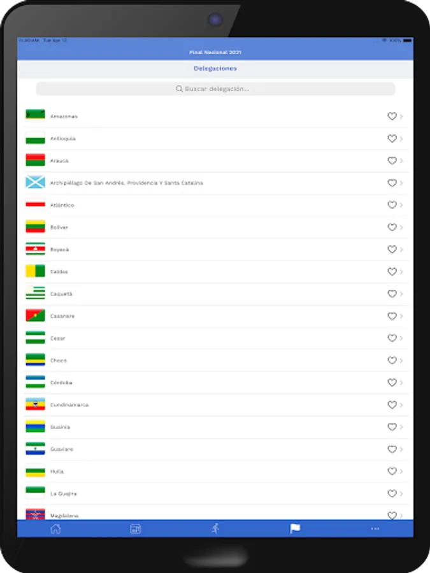The image size is (430, 573).
Task: Click the search magnifier icon
Action: point(179,89)
